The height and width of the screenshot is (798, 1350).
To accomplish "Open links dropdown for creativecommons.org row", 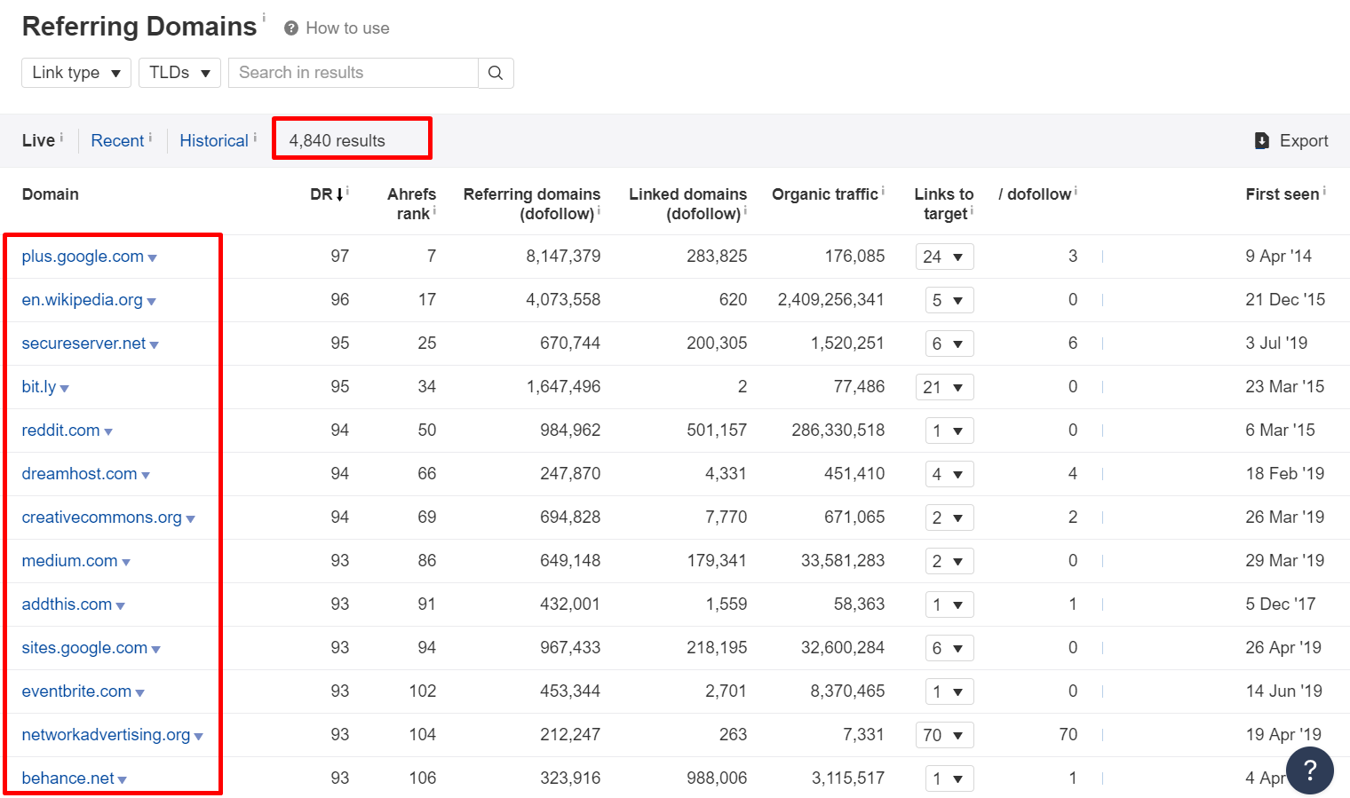I will coord(949,518).
